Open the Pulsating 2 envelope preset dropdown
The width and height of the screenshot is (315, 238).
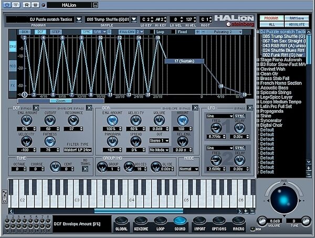click(226, 32)
